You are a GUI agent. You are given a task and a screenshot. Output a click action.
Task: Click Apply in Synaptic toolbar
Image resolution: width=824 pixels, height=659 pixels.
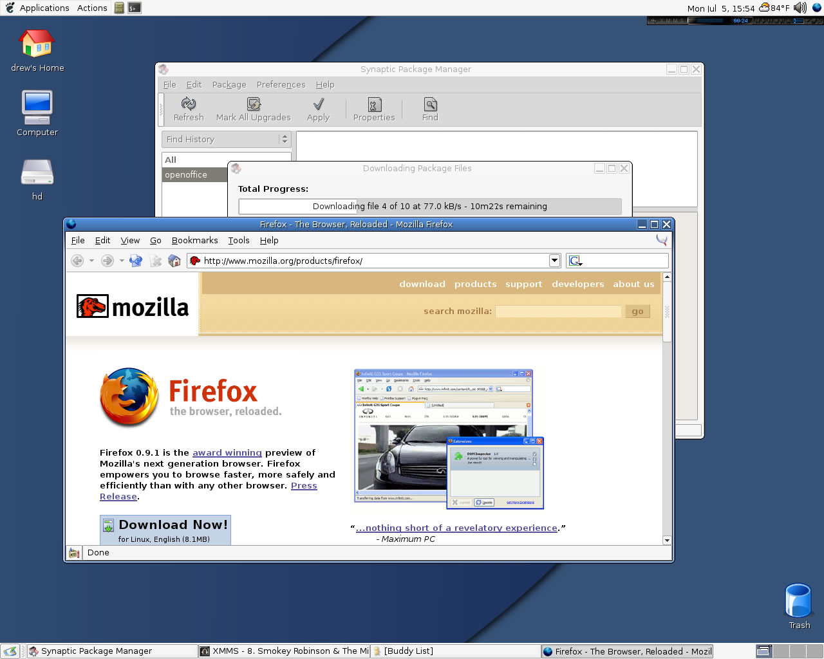pos(318,109)
